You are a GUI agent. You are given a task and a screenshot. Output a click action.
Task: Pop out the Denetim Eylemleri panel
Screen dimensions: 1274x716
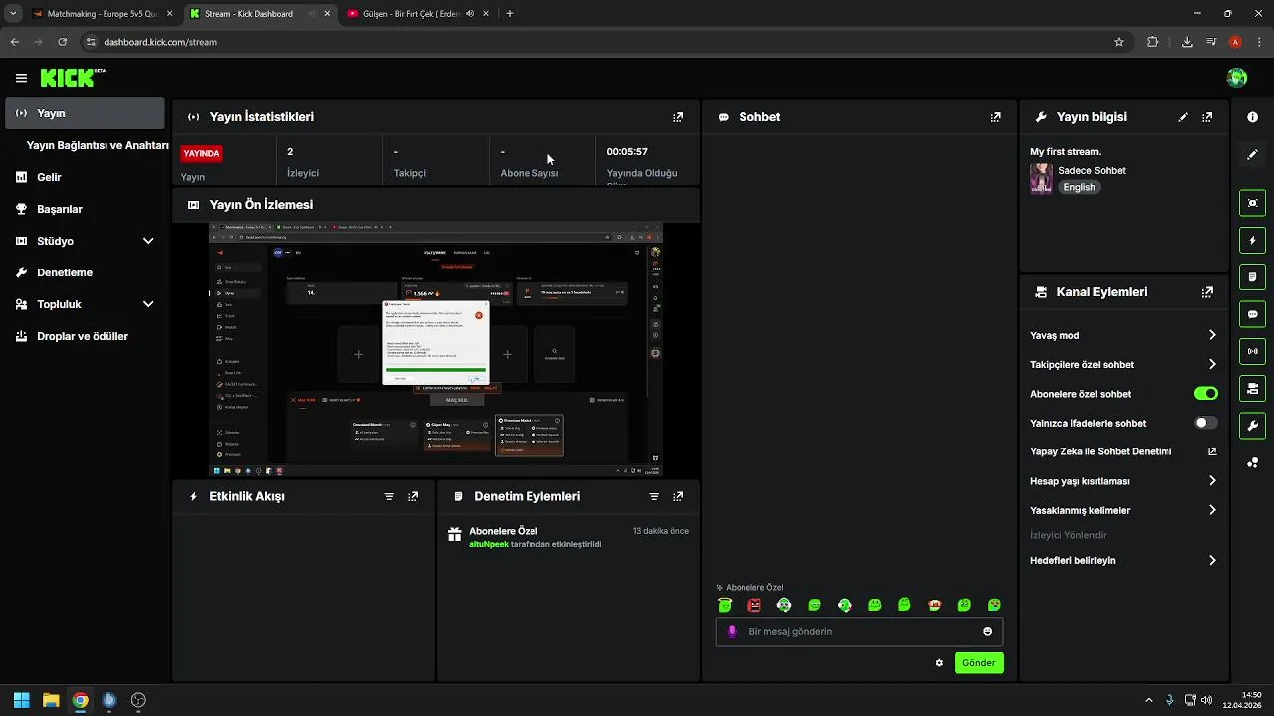point(678,496)
